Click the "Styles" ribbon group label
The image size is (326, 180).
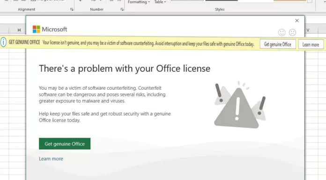(x=220, y=9)
